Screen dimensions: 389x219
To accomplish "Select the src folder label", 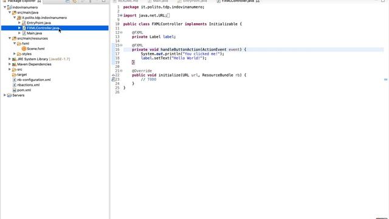I will (x=19, y=69).
